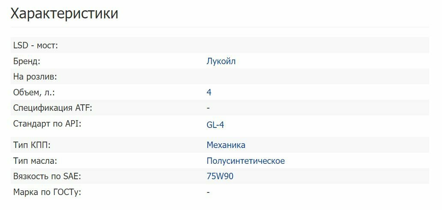The width and height of the screenshot is (442, 210).
Task: Click the Вязкость по SAE label
Action: (x=47, y=177)
